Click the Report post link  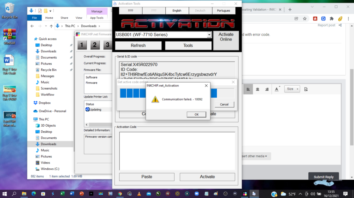(x=326, y=25)
